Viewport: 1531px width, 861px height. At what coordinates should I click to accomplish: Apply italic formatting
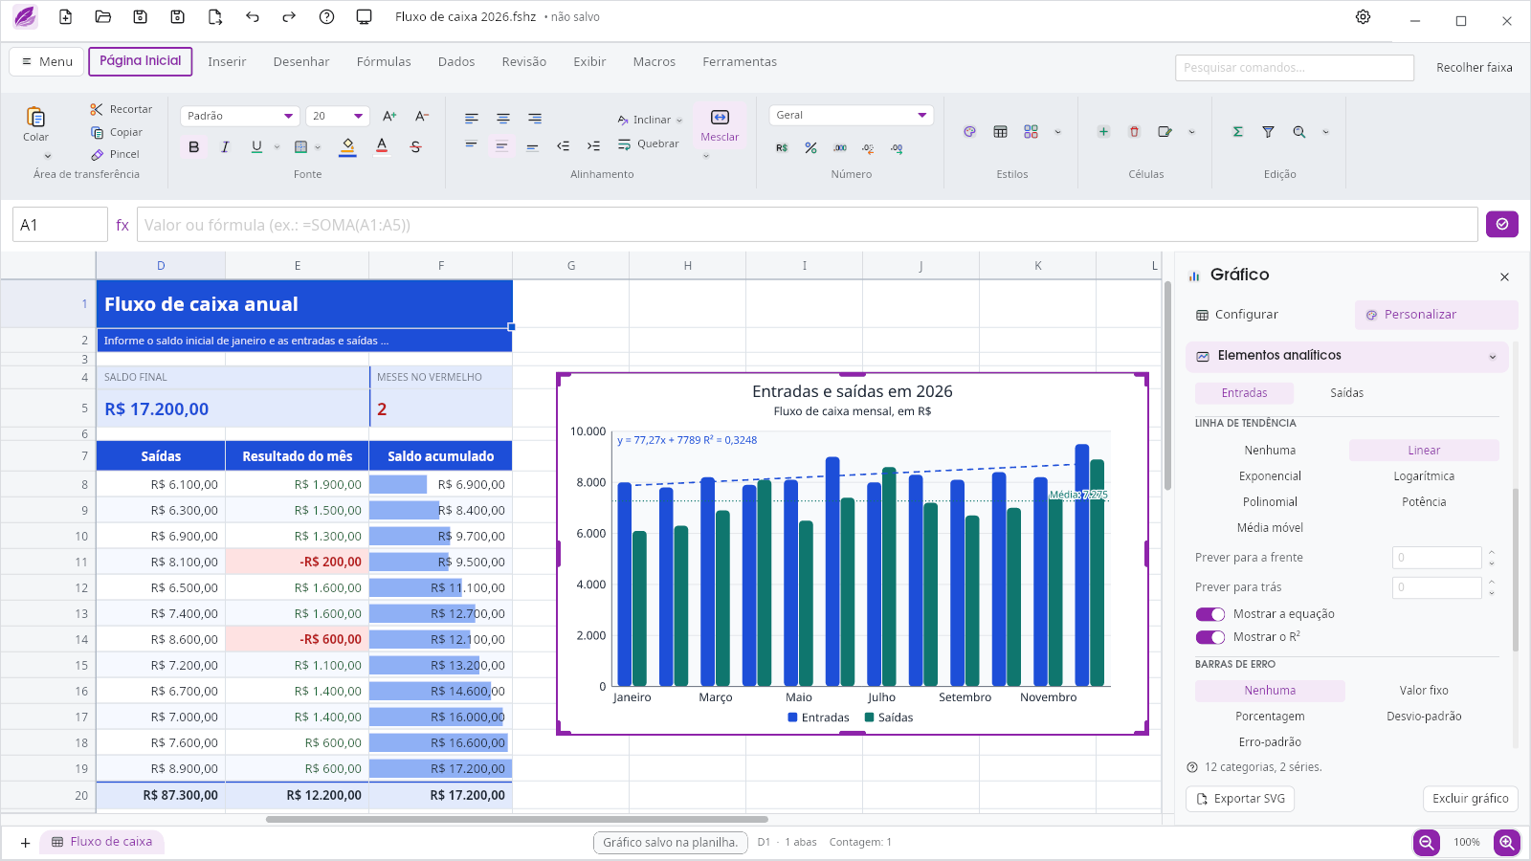(225, 147)
